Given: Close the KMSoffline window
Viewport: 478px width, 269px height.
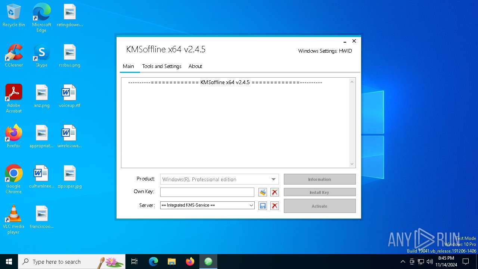Looking at the screenshot, I should [x=354, y=41].
